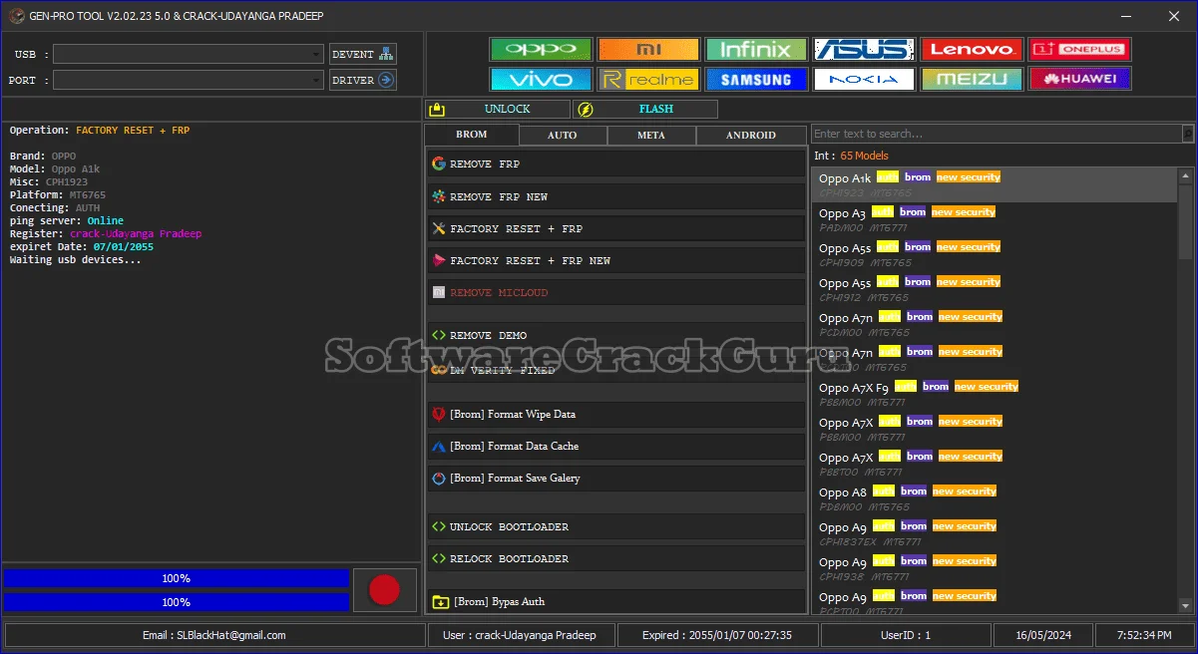Choose the Samsung brand logo
Screen dimensions: 1198x654
[756, 79]
